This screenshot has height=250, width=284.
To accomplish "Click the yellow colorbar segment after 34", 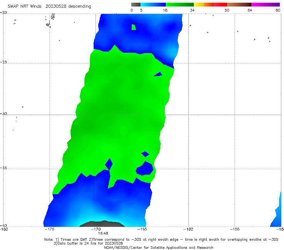I will (199, 5).
